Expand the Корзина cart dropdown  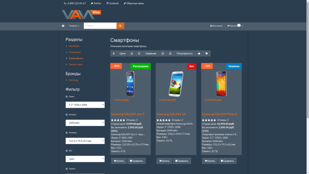click(x=235, y=26)
